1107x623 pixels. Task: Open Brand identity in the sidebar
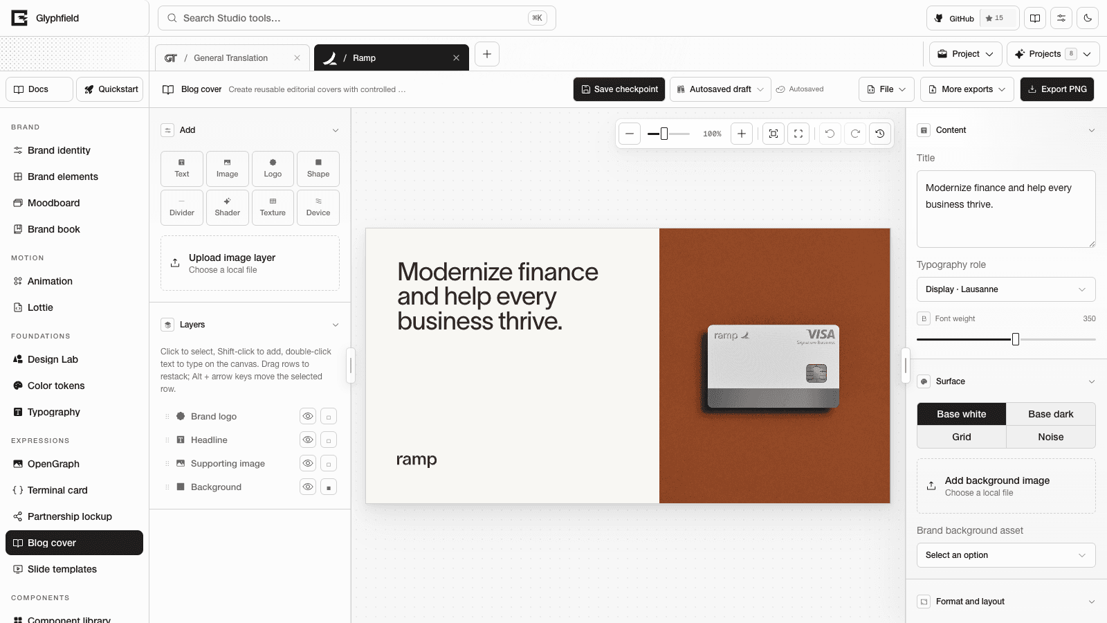click(x=74, y=150)
